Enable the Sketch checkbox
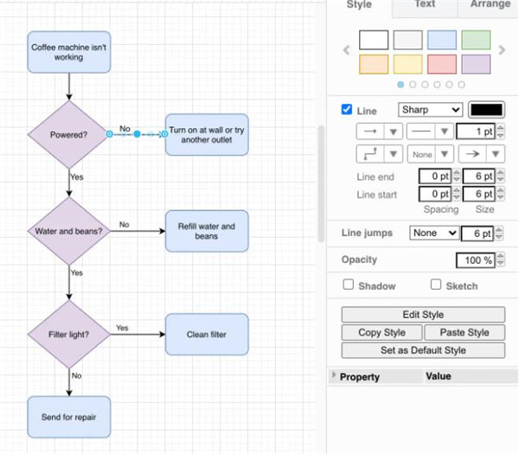The height and width of the screenshot is (454, 519). coord(436,285)
